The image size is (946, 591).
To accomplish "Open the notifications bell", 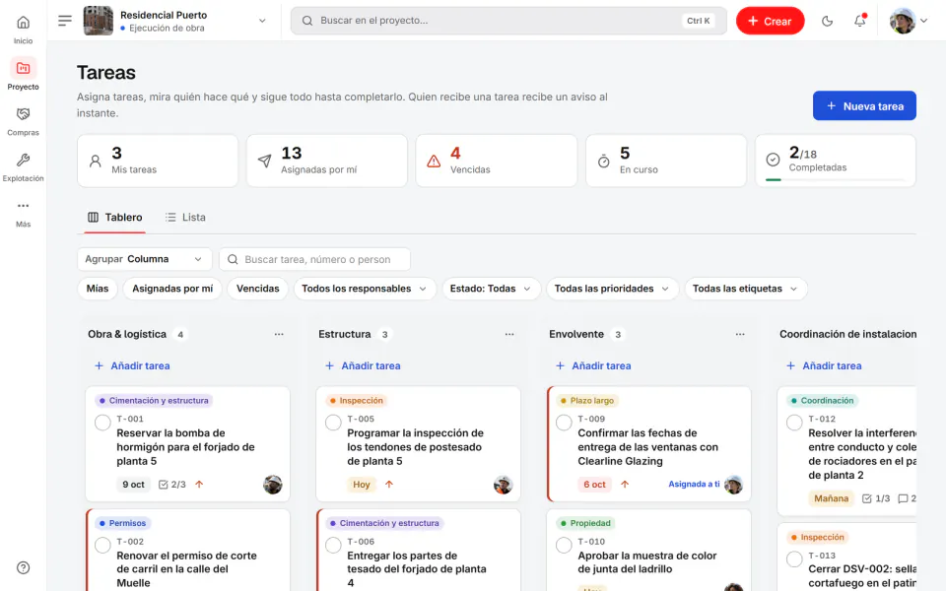I will pos(859,21).
